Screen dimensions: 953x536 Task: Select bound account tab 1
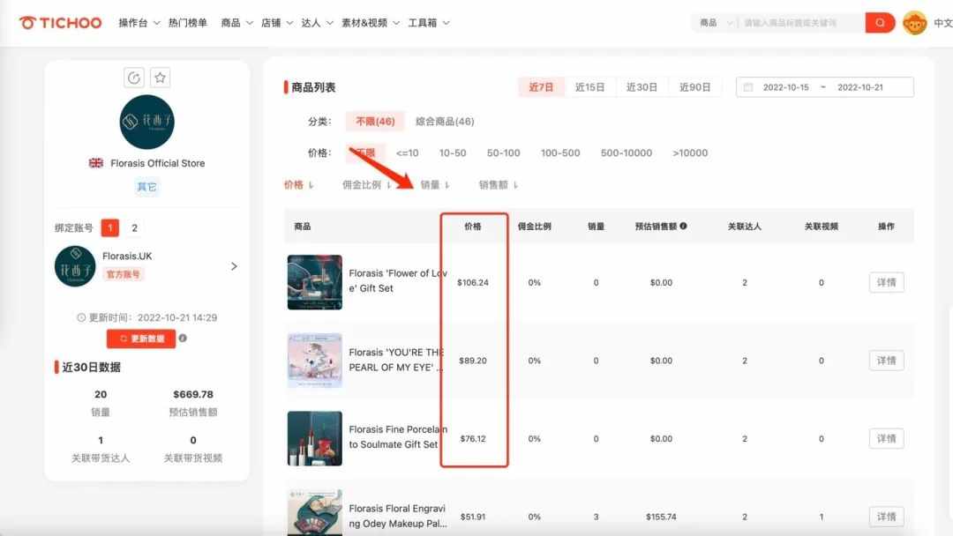point(110,227)
